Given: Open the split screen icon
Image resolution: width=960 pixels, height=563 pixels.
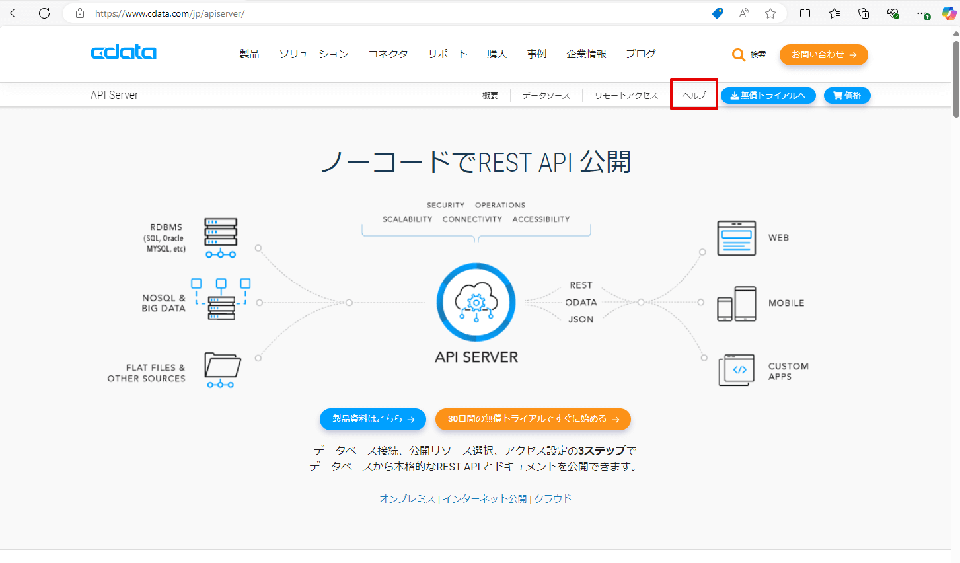Looking at the screenshot, I should [805, 13].
